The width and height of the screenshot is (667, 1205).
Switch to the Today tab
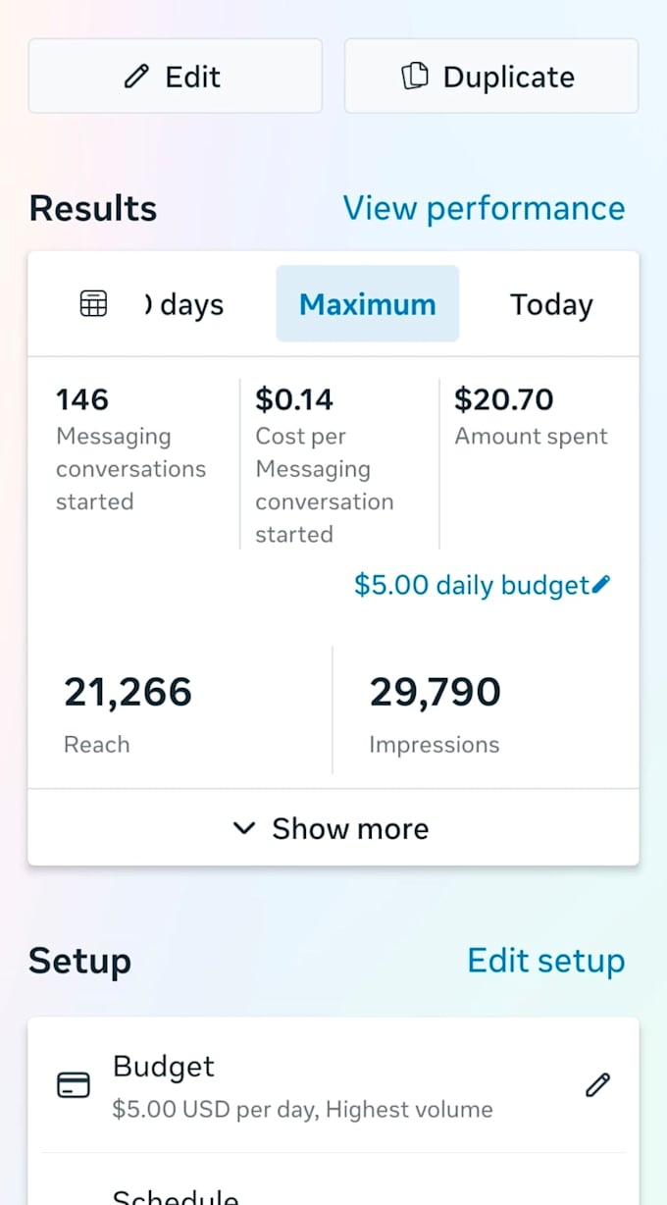point(551,304)
